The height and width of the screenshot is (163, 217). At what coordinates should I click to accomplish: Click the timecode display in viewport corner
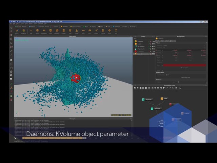[121, 115]
